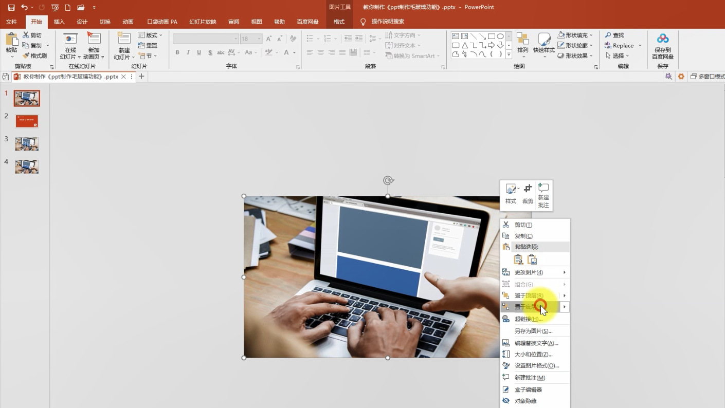The width and height of the screenshot is (725, 408).
Task: Click New Comment (新建批注) in mini toolbar
Action: [543, 195]
